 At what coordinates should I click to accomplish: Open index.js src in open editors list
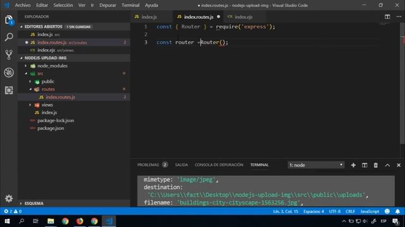point(74,35)
